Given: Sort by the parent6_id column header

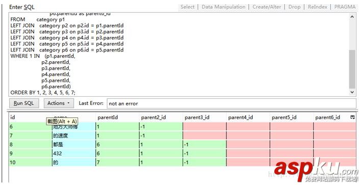Looking at the screenshot, I should click(331, 117).
